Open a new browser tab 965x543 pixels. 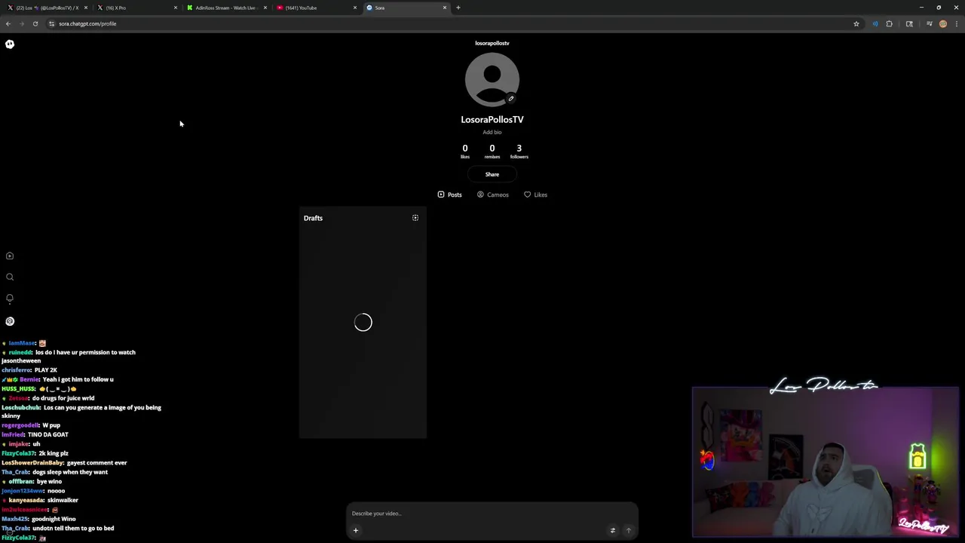pos(458,8)
